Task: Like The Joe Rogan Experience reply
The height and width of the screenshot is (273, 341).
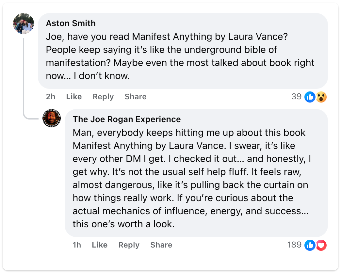Action: pos(99,245)
